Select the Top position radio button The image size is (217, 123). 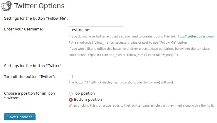(71, 94)
